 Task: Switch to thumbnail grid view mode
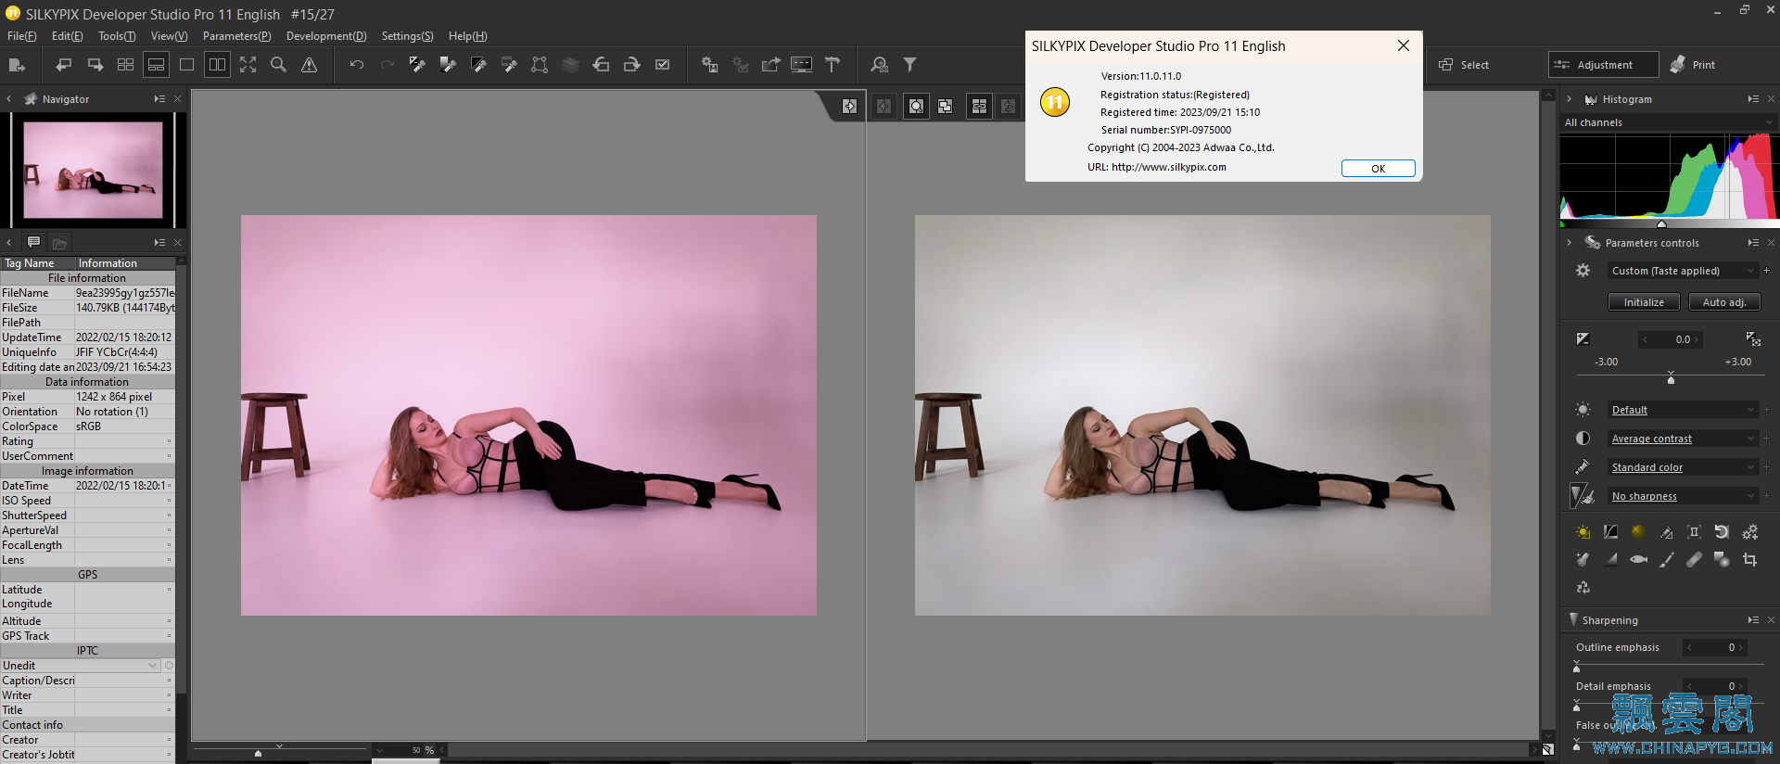point(125,65)
